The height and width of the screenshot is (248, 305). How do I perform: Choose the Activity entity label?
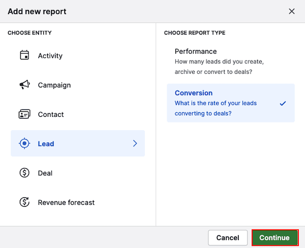point(50,56)
